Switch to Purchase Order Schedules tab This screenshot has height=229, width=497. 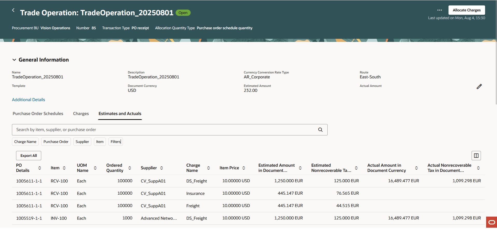click(38, 113)
